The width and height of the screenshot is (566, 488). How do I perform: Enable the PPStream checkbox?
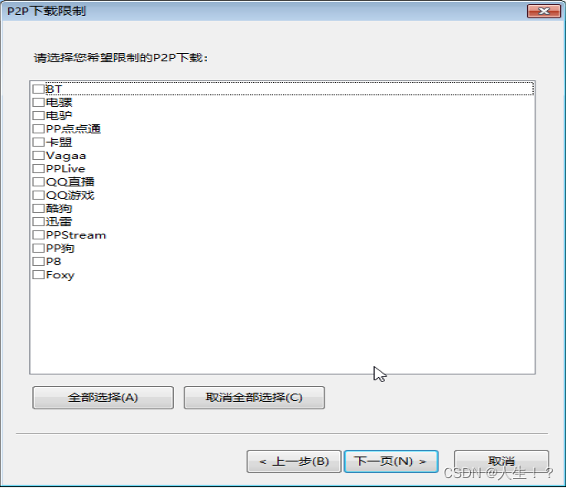click(x=38, y=235)
